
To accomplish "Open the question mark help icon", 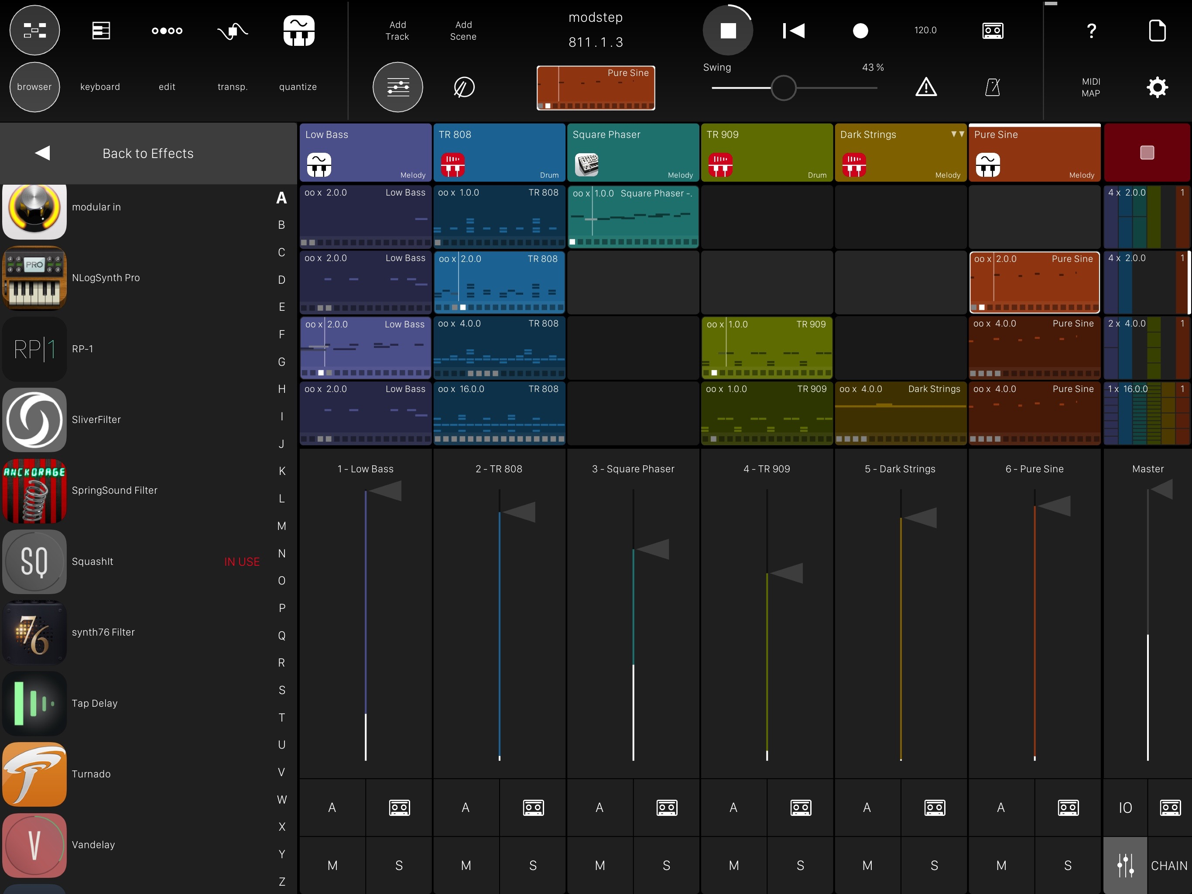I will point(1091,31).
